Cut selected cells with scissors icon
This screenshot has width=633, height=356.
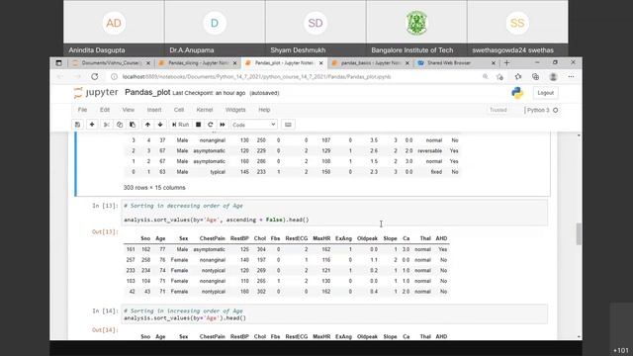coord(107,125)
